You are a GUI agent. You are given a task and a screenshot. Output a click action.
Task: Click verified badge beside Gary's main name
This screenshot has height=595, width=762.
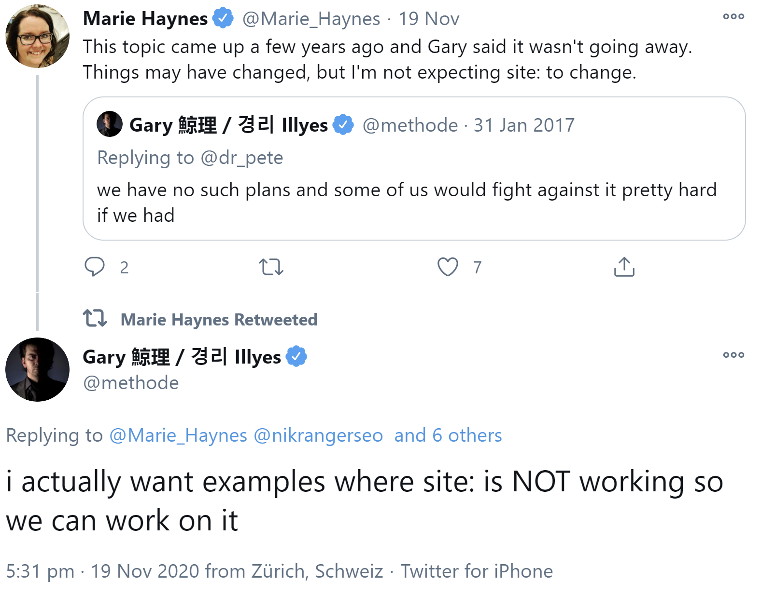tap(296, 356)
